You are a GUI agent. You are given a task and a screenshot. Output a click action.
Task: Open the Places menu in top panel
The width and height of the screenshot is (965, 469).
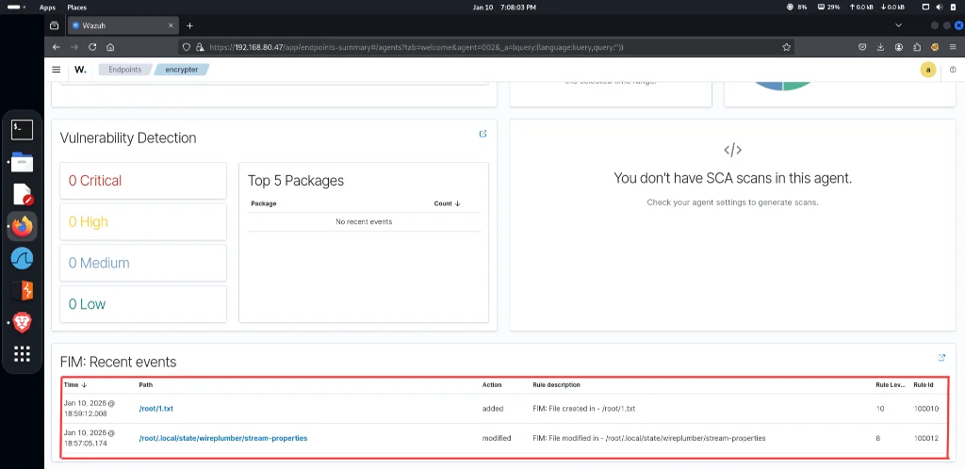click(x=77, y=8)
